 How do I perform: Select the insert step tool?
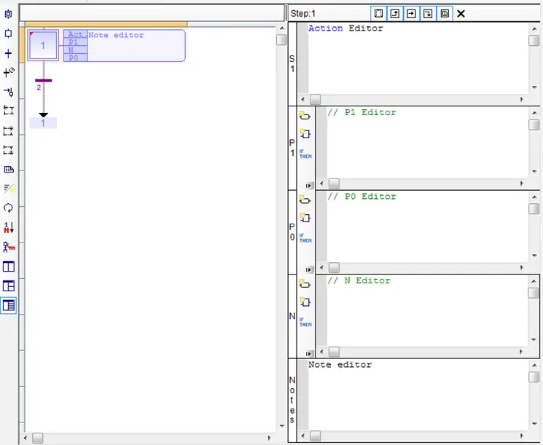8,34
